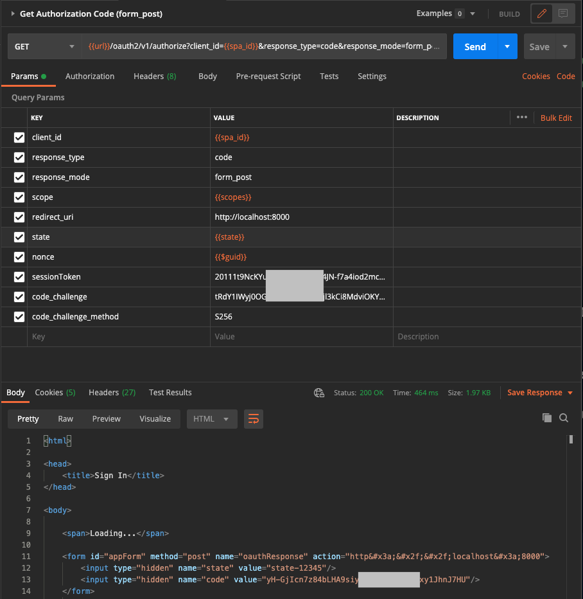Click the empty Key input cell
This screenshot has height=599, width=583.
click(119, 337)
